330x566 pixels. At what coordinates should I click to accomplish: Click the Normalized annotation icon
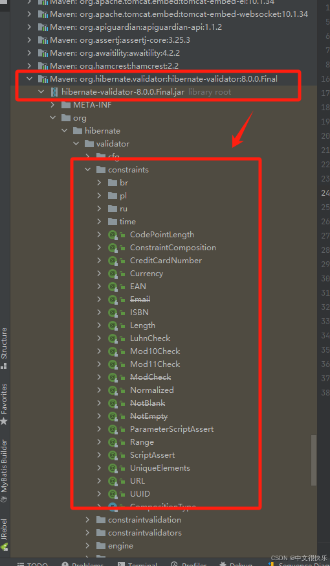point(113,390)
